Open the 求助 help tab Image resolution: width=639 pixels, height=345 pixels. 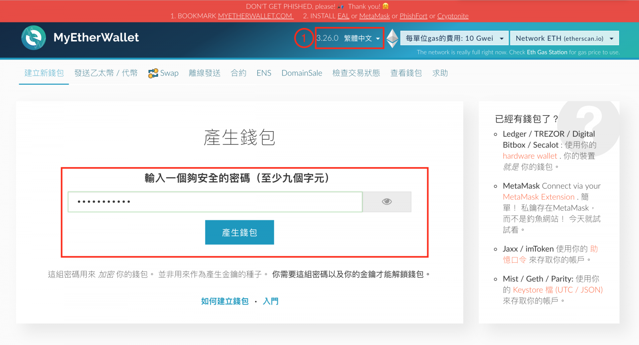tap(440, 73)
